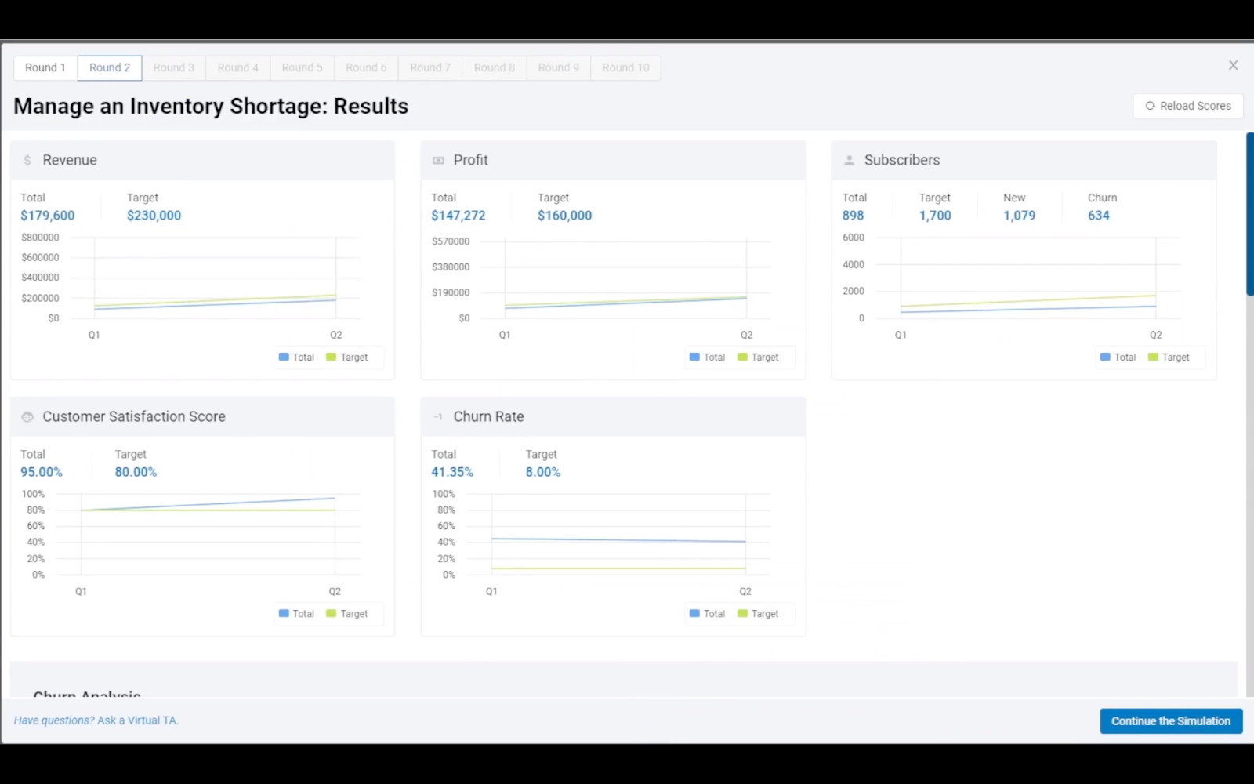The width and height of the screenshot is (1254, 784).
Task: Click the satisfaction total value 95.00%
Action: pos(42,472)
